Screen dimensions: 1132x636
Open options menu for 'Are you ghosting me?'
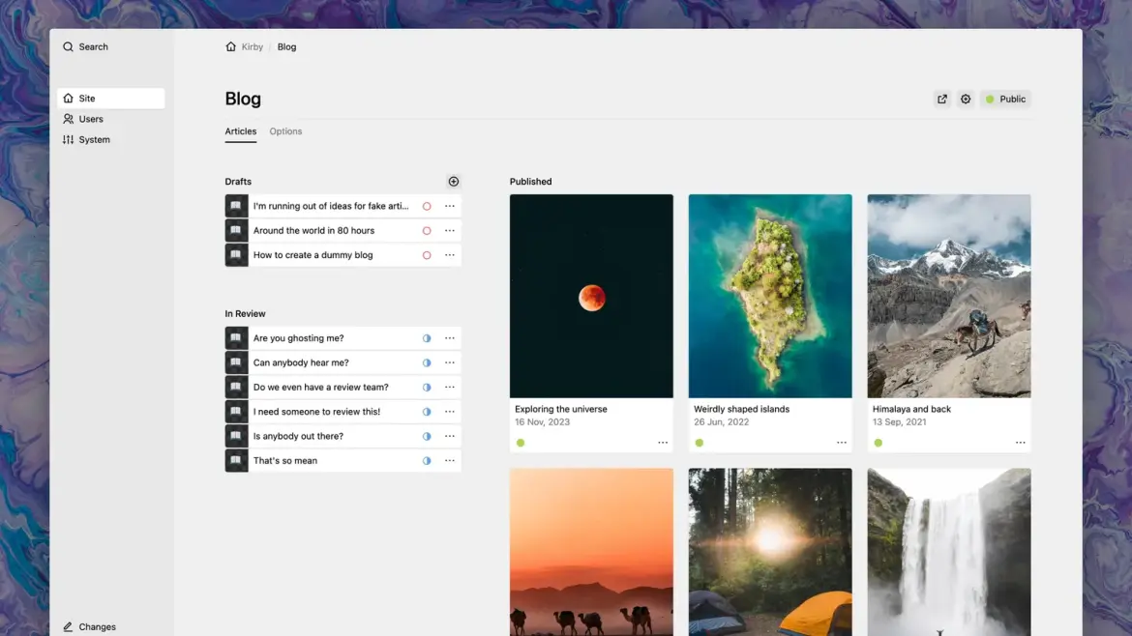[450, 338]
